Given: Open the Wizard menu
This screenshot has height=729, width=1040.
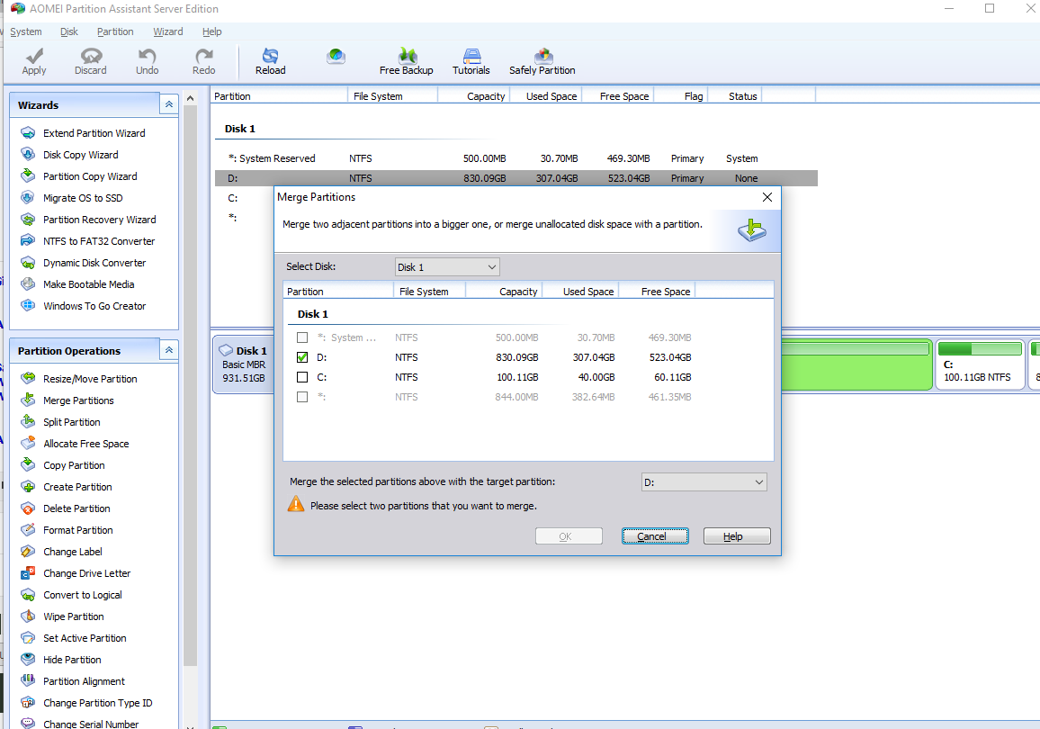Looking at the screenshot, I should (168, 31).
